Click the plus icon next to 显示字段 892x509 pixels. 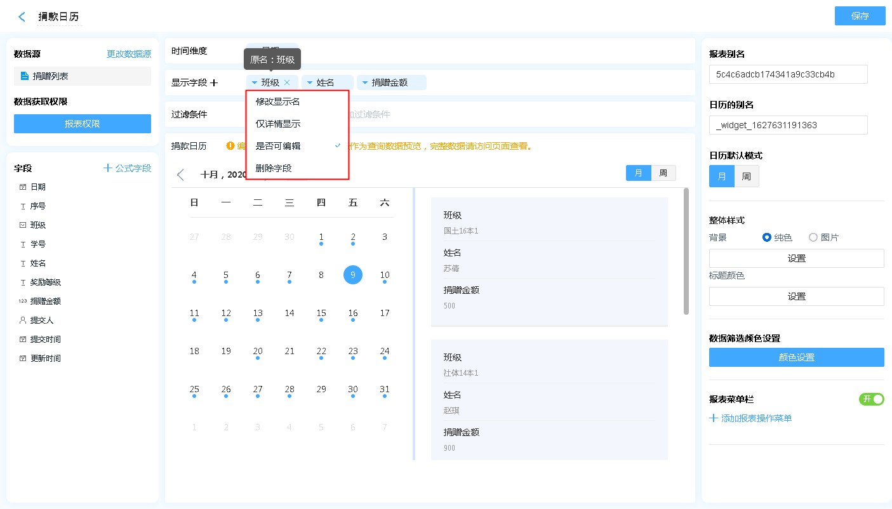[x=214, y=83]
